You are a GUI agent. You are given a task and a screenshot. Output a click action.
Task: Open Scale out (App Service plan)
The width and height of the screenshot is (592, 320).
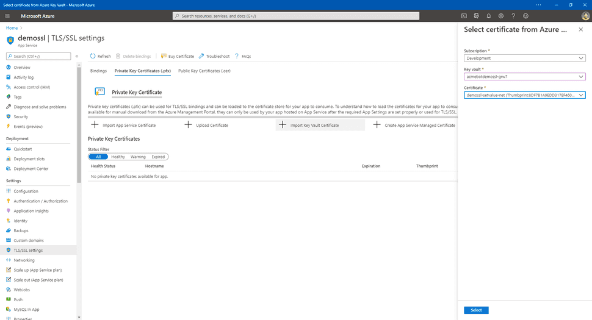pos(38,280)
